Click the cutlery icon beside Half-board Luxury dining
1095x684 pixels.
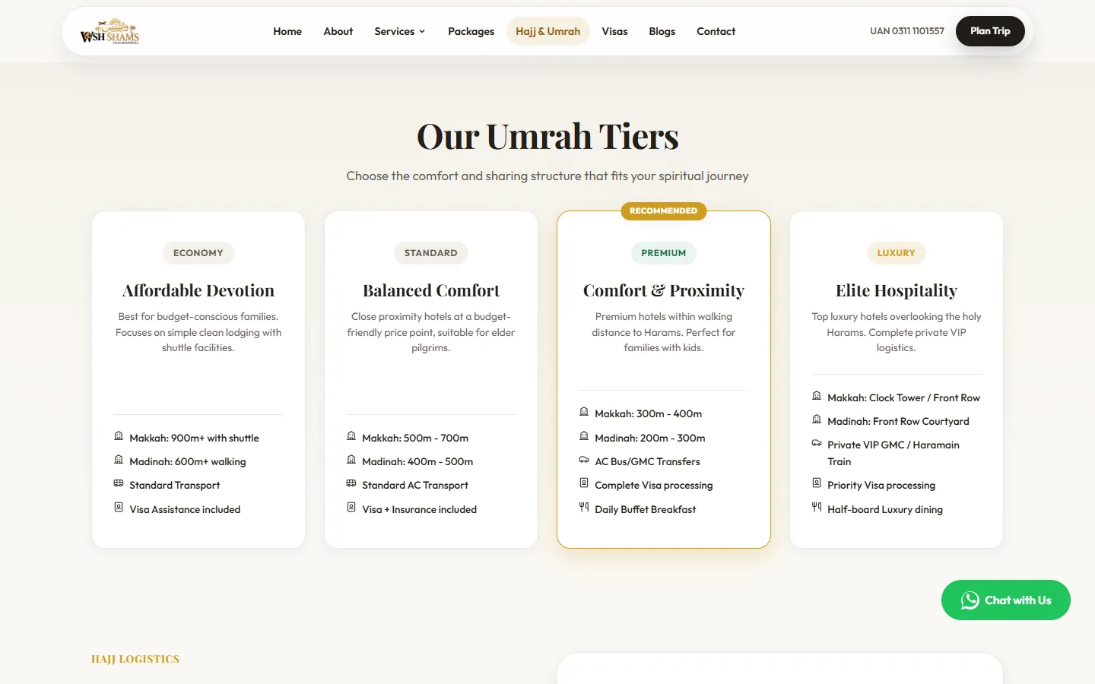[817, 507]
